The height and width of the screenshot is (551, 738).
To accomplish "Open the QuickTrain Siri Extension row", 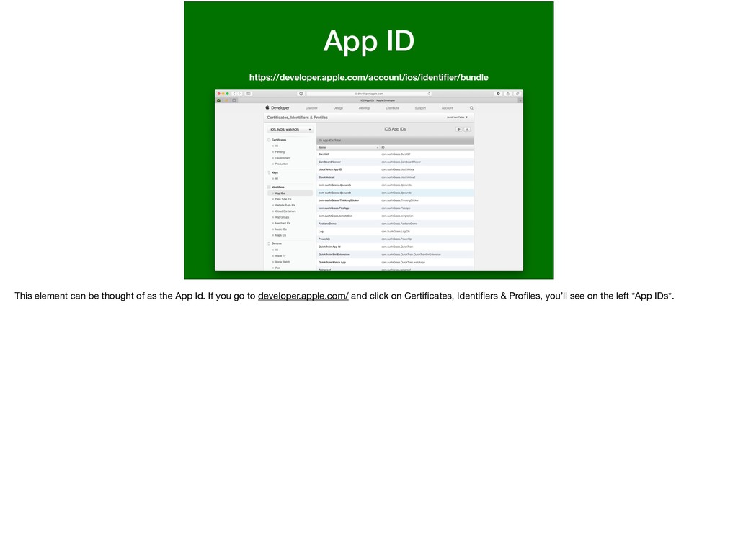I will [396, 255].
